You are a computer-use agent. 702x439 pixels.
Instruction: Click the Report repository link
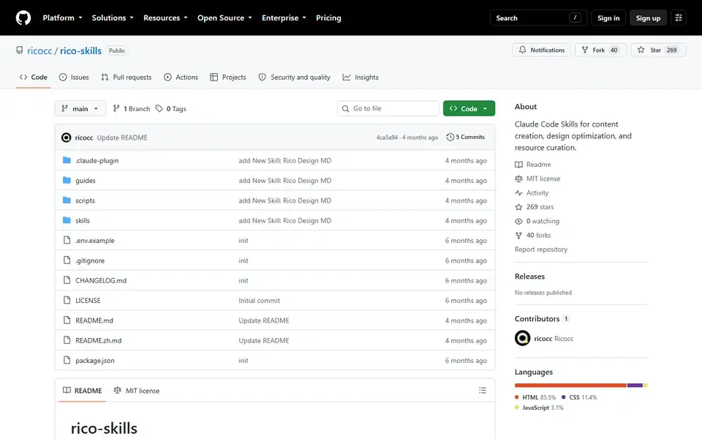[541, 249]
